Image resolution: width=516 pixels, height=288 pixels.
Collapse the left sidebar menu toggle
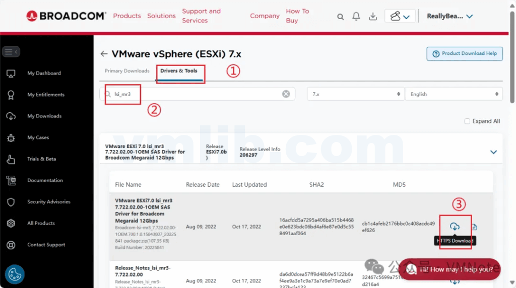point(11,51)
